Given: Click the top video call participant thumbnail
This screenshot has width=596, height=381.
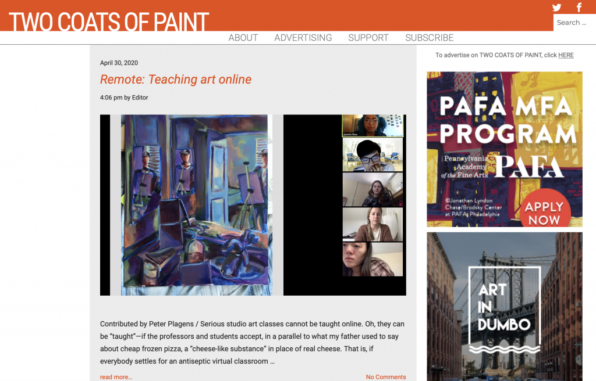Looking at the screenshot, I should point(372,125).
